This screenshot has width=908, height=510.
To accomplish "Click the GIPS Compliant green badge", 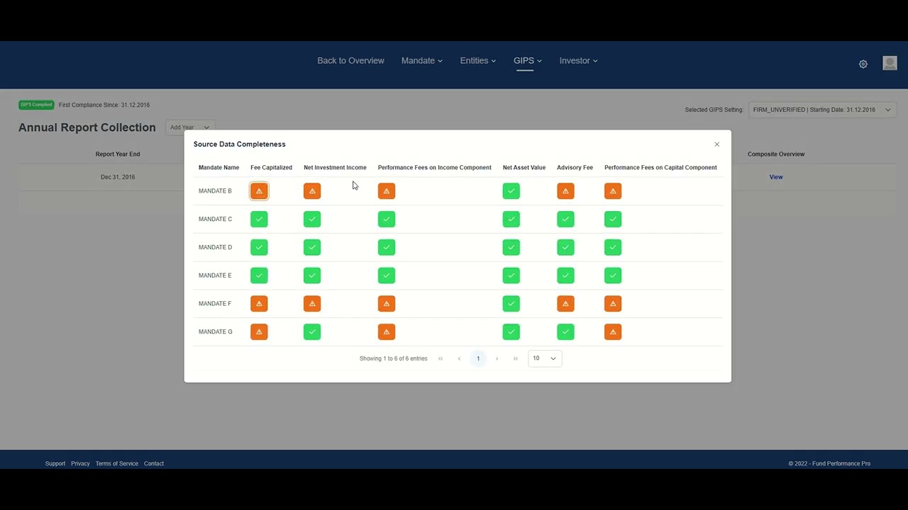I will pyautogui.click(x=36, y=105).
